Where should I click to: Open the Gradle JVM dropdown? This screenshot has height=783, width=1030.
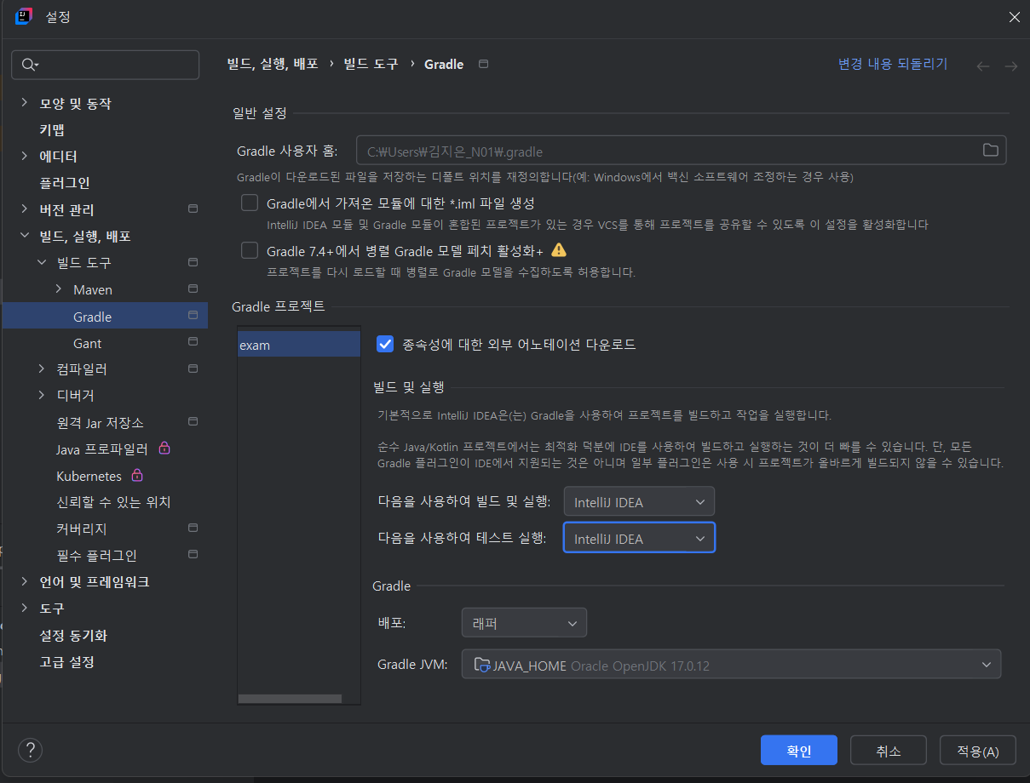(731, 665)
